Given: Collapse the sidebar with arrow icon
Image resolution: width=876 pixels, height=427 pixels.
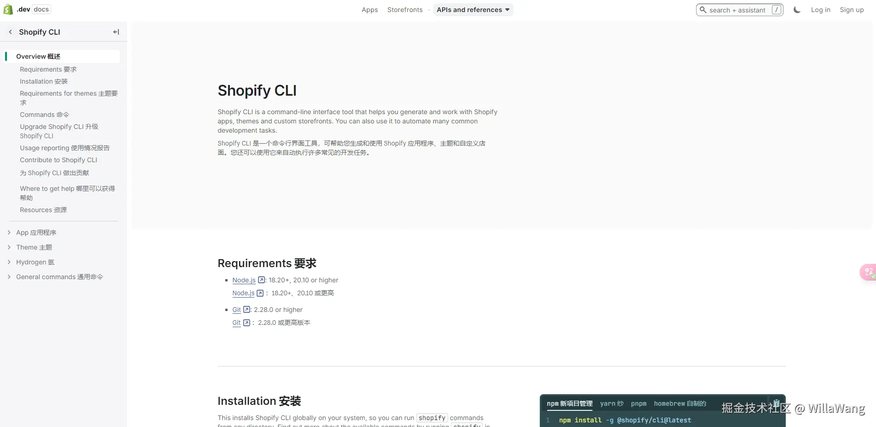Looking at the screenshot, I should [116, 32].
